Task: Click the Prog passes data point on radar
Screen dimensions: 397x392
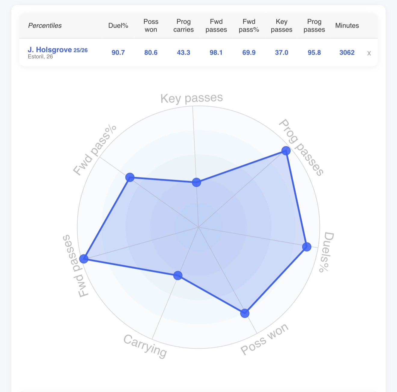Action: pyautogui.click(x=286, y=150)
